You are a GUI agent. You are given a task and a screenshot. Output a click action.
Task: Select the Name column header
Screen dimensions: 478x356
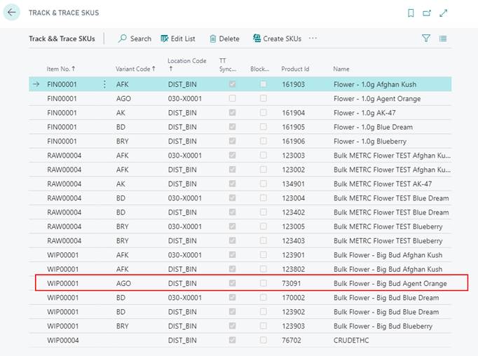tap(341, 69)
